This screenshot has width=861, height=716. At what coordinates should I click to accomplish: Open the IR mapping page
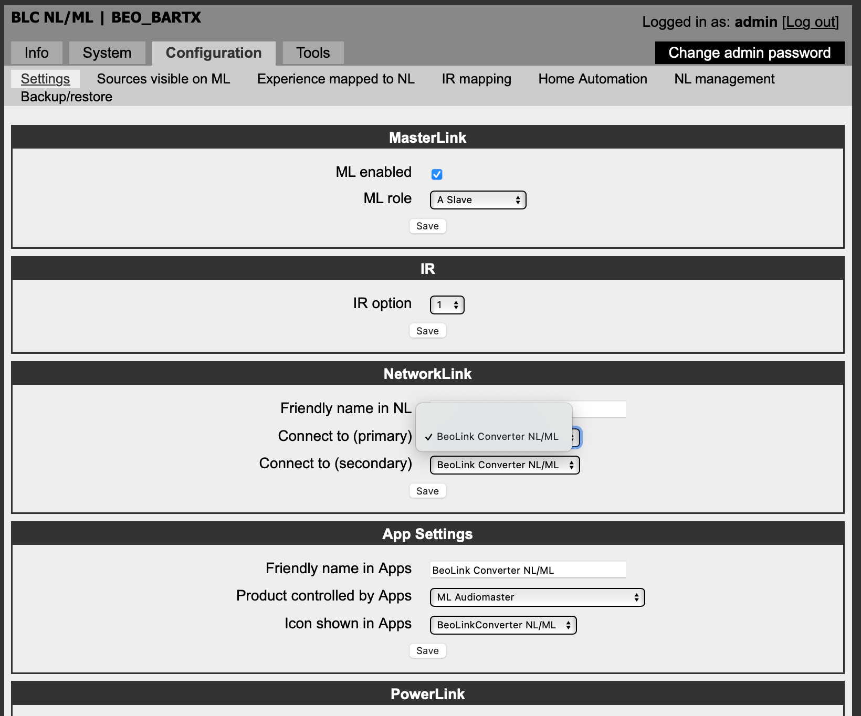click(476, 79)
